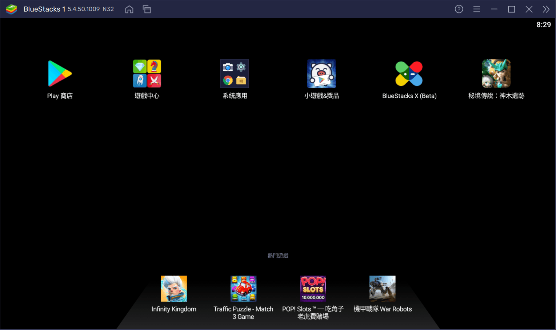The height and width of the screenshot is (330, 556).
Task: Minimize the BlueStacks window
Action: pyautogui.click(x=494, y=9)
